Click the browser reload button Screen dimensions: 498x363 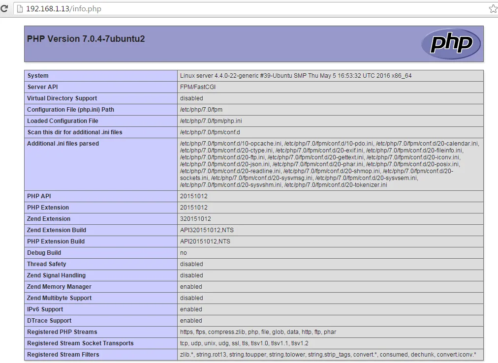click(4, 9)
